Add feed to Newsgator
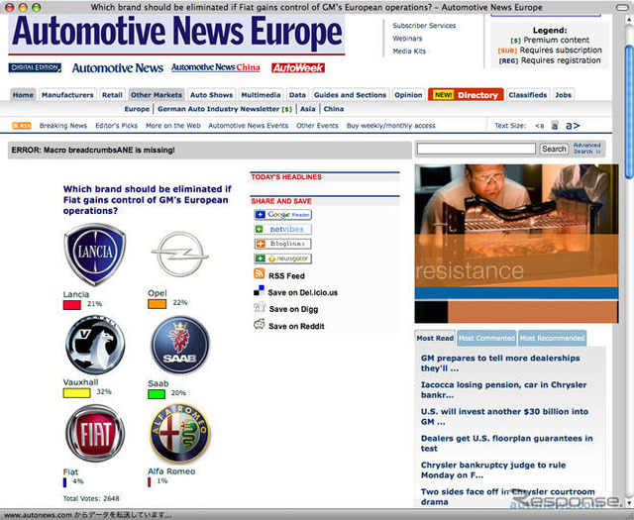Screen dimensions: 634x520 282,259
